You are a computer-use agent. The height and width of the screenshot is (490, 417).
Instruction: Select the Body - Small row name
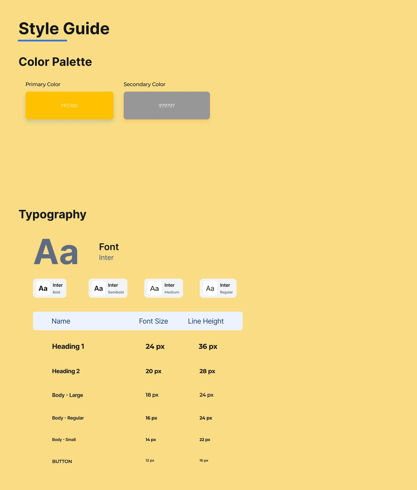64,440
